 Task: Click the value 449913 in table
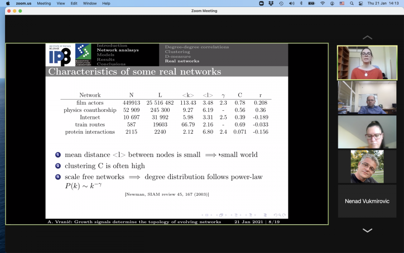point(131,103)
